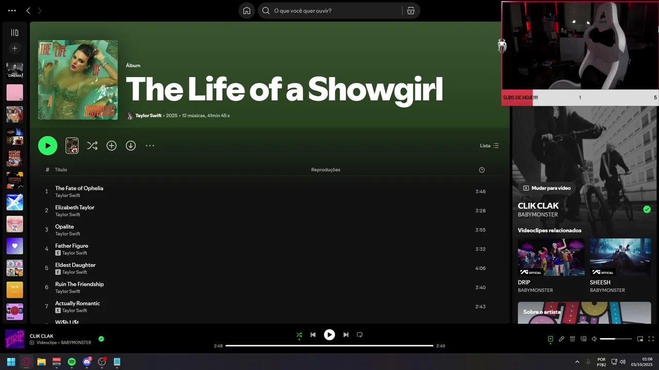Show lyrics with the microphone icon

tap(562, 339)
